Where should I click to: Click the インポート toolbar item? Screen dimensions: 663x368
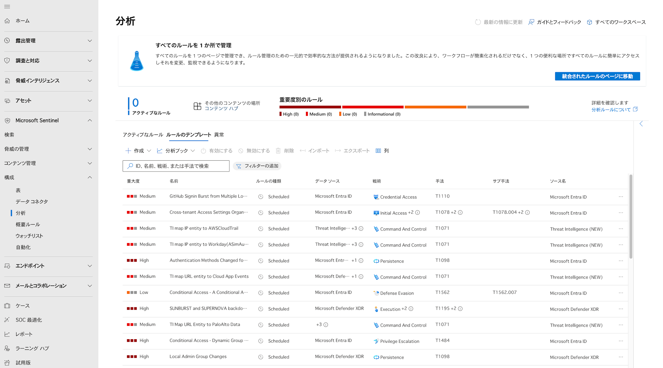(x=315, y=151)
